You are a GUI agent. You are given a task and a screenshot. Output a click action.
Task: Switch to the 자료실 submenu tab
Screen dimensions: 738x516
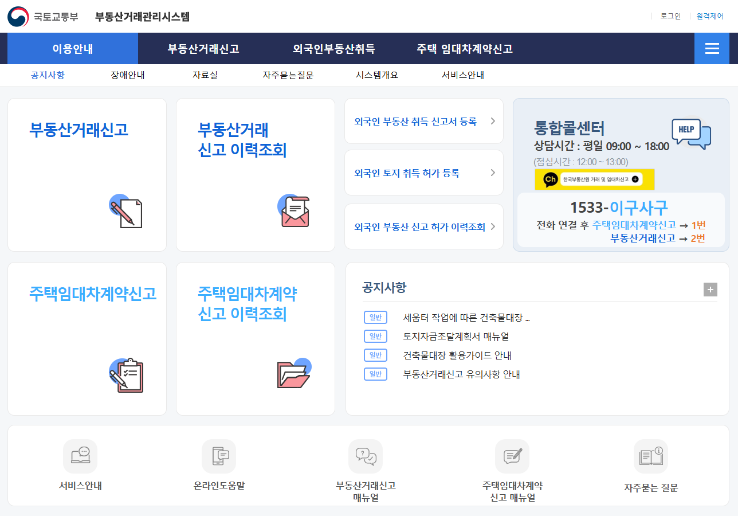click(205, 75)
